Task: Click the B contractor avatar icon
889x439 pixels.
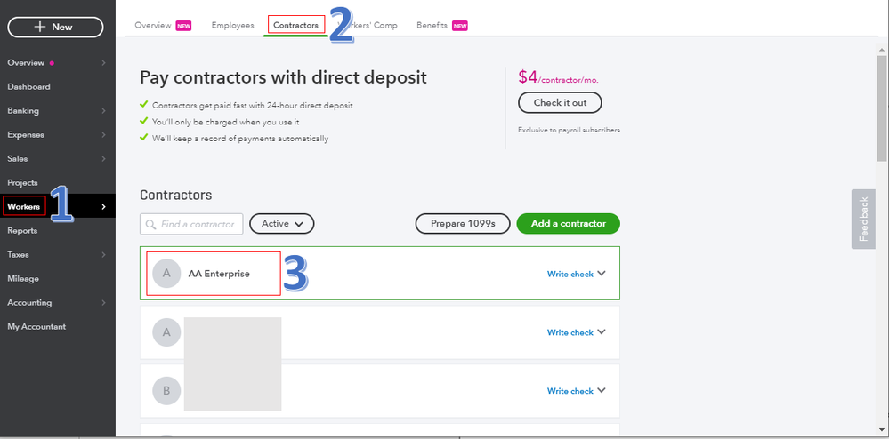Action: 166,391
